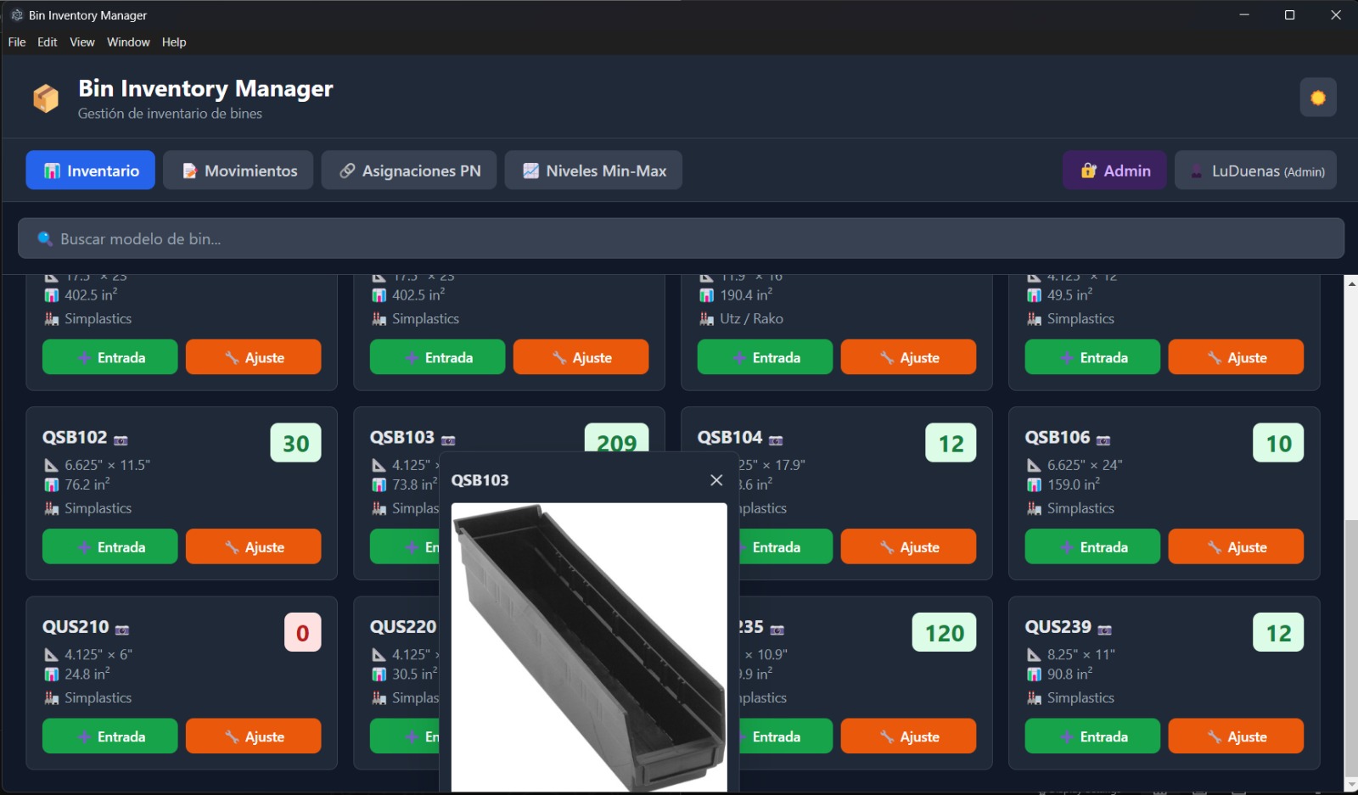This screenshot has width=1358, height=795.
Task: Switch to the Niveles Min-Max tab
Action: 593,170
